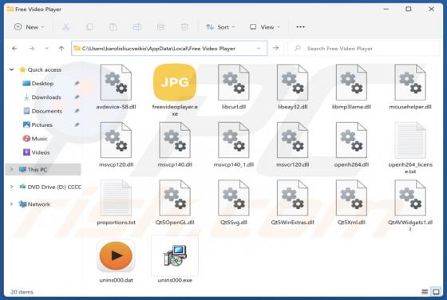Viewport: 447px width, 300px height.
Task: Select the openh264.dll file
Action: coord(351,144)
